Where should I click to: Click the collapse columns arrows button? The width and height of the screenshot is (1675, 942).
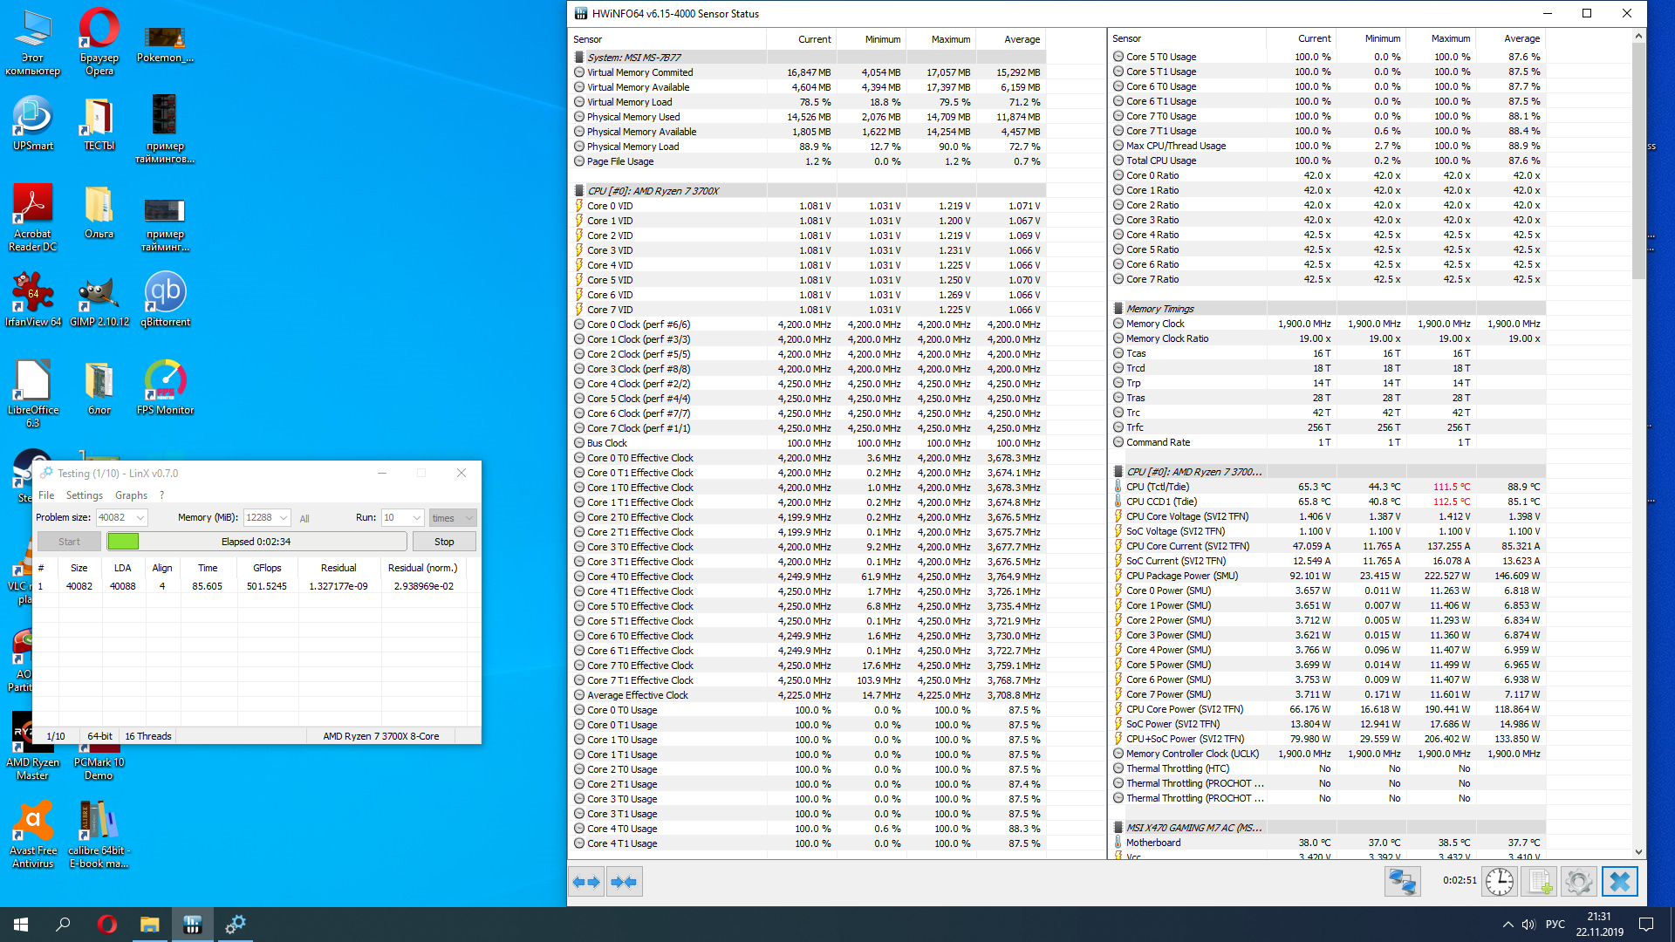point(625,882)
